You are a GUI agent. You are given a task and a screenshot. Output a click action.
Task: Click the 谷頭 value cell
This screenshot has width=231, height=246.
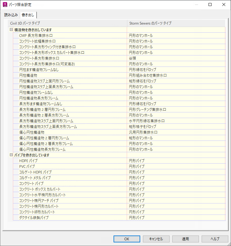176,58
